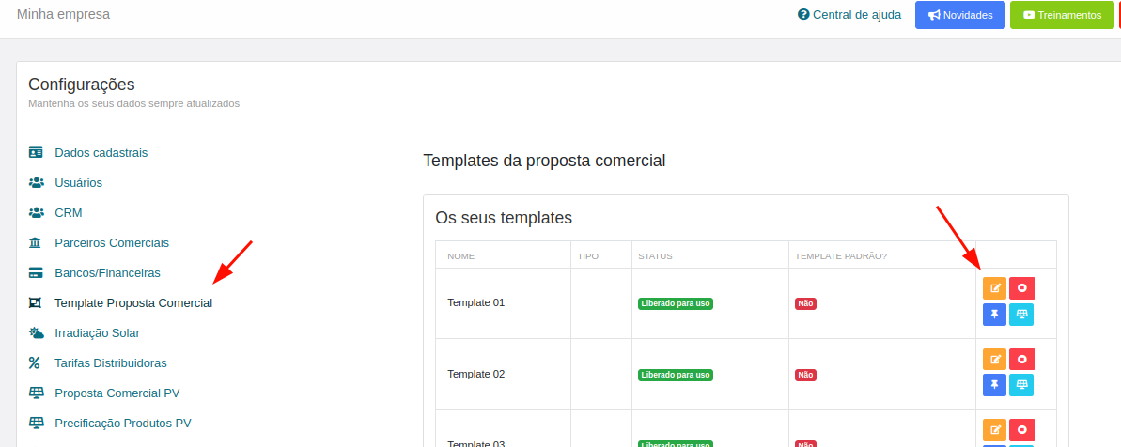Image resolution: width=1121 pixels, height=447 pixels.
Task: Click the icon beside Template Proposta Comercial
Action: click(x=35, y=302)
